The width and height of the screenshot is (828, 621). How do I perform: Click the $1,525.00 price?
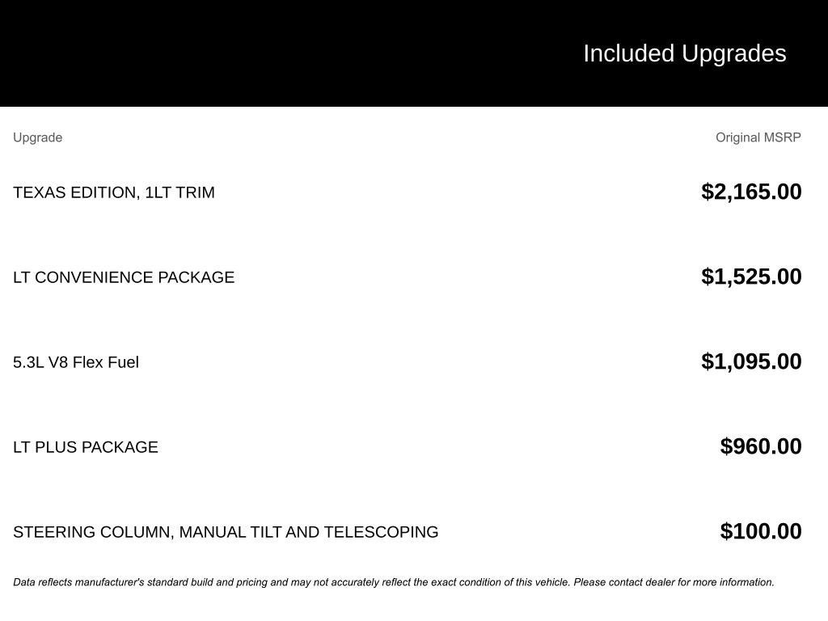[x=751, y=277]
